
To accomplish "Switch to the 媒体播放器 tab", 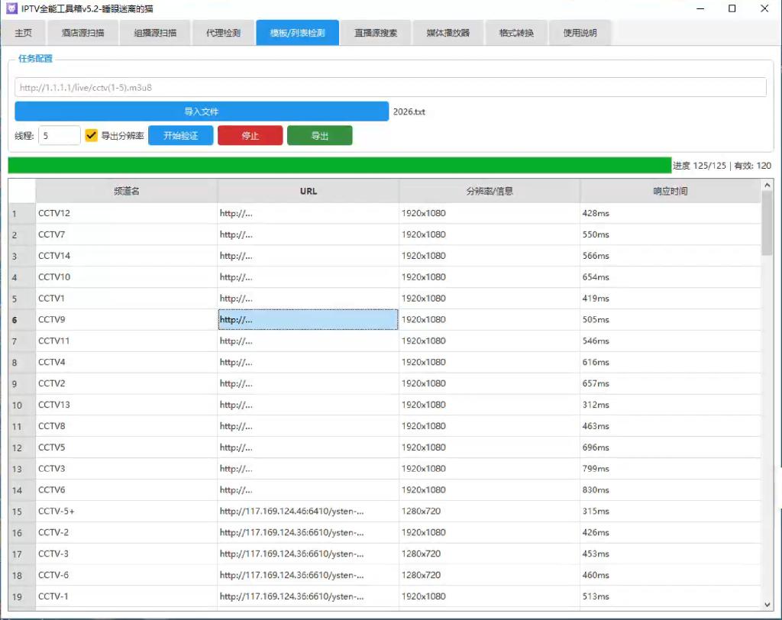I will (448, 33).
